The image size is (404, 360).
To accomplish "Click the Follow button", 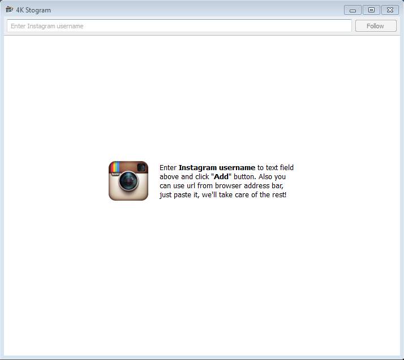I will [x=376, y=26].
